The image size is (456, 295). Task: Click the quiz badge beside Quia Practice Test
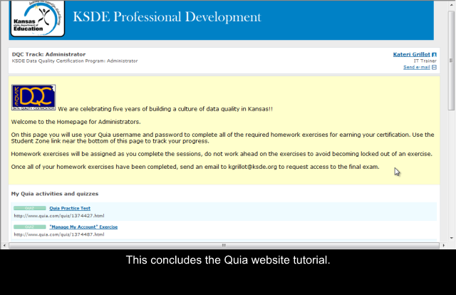coord(29,208)
